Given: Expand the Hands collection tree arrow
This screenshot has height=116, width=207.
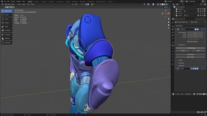Looking at the screenshot, I should [174, 11].
